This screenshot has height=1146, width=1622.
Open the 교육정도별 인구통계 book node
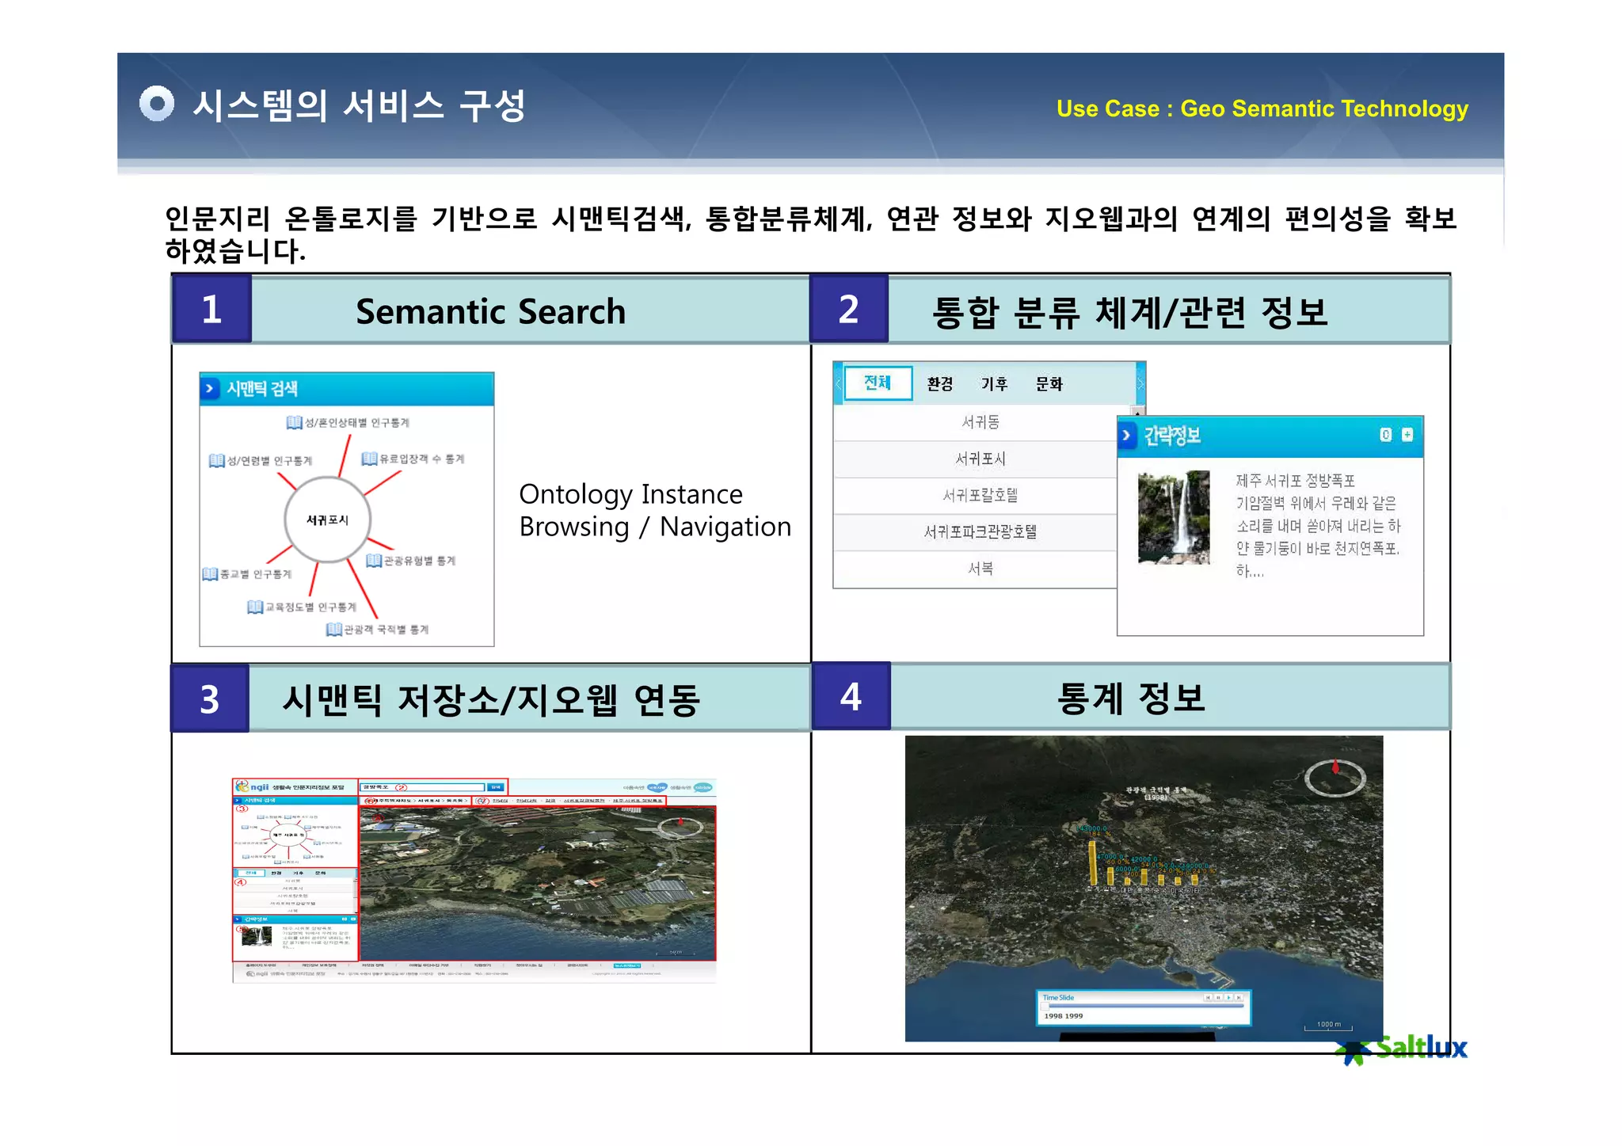[x=302, y=607]
